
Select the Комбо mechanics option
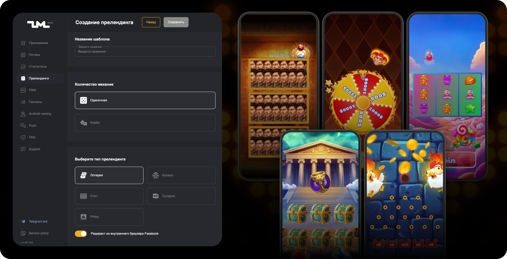coord(145,123)
